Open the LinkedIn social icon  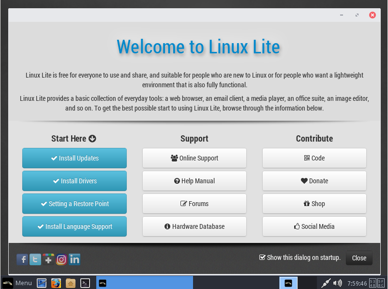point(75,259)
